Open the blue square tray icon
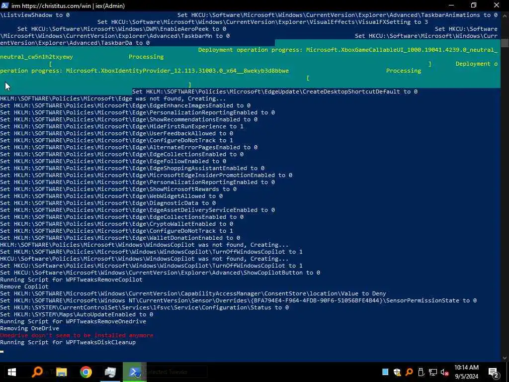The height and width of the screenshot is (382, 509). click(x=385, y=372)
